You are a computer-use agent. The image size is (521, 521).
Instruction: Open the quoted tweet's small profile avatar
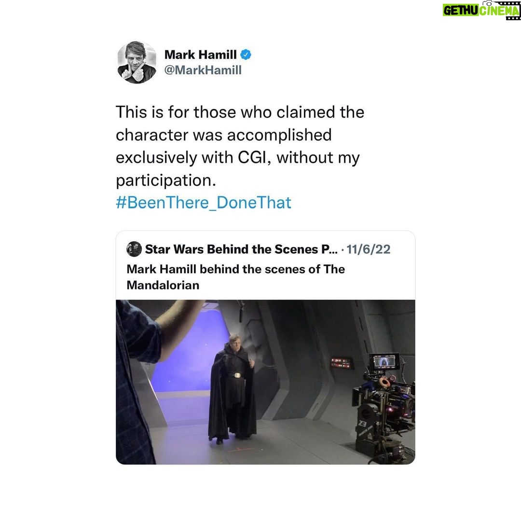tap(134, 249)
